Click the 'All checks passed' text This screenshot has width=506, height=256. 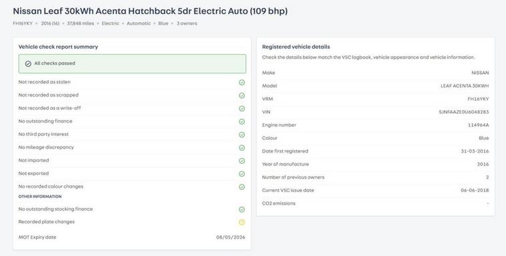(55, 63)
